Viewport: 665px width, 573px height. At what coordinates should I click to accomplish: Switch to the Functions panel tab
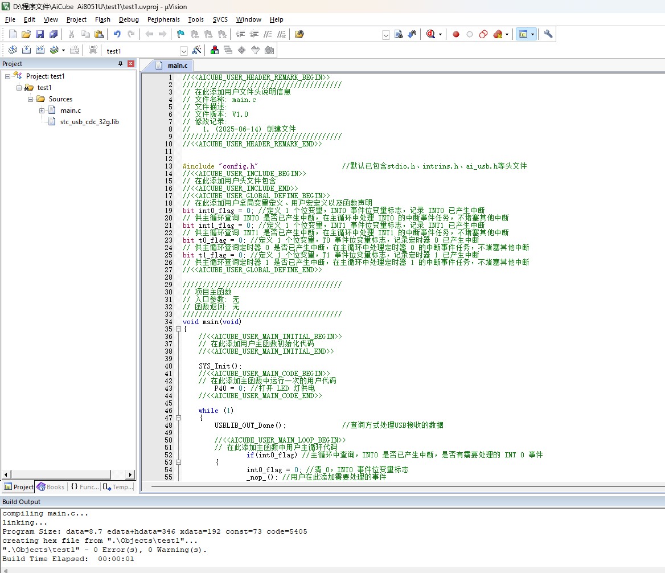[84, 487]
